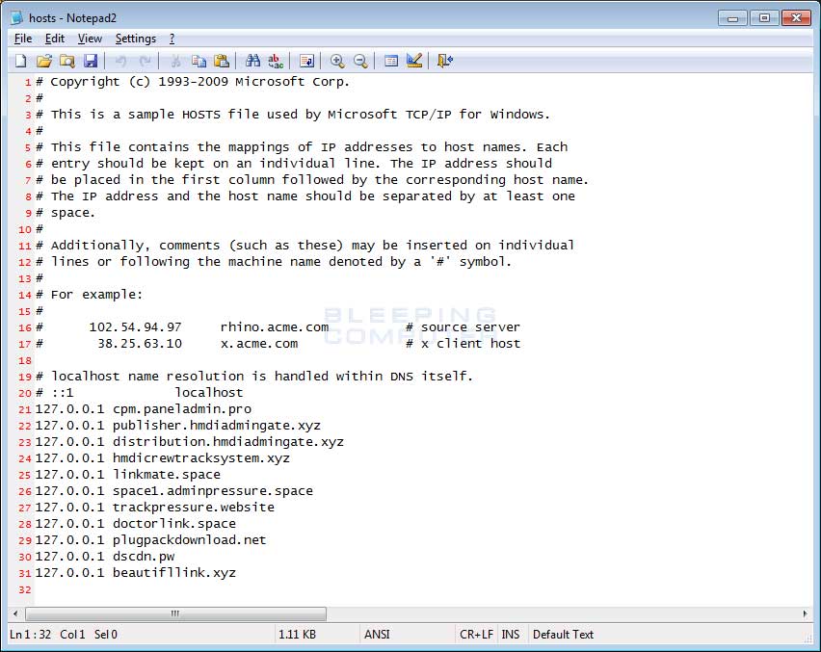The width and height of the screenshot is (821, 652).
Task: Open Replace with the ab-ac icon
Action: pos(276,62)
